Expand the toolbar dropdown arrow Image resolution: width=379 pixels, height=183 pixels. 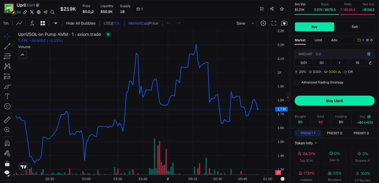(x=56, y=23)
